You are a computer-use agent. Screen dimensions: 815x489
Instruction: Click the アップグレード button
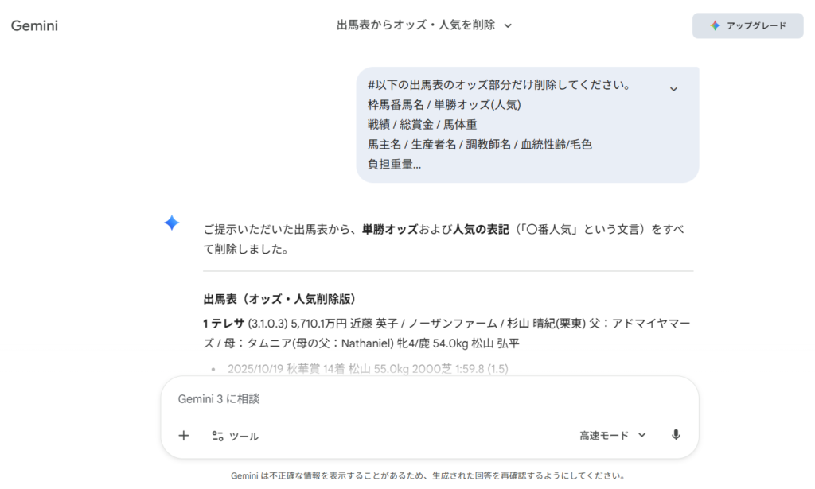coord(747,25)
